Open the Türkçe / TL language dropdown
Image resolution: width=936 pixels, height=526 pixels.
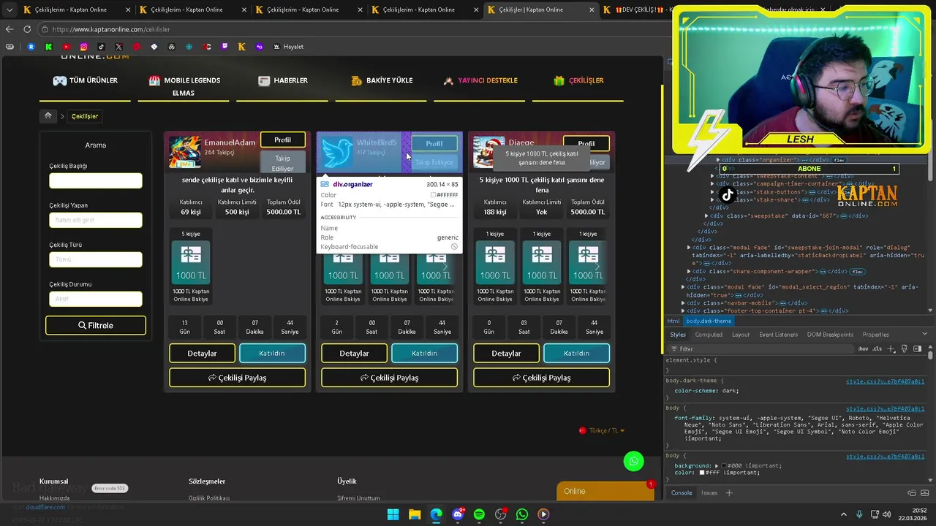602,430
